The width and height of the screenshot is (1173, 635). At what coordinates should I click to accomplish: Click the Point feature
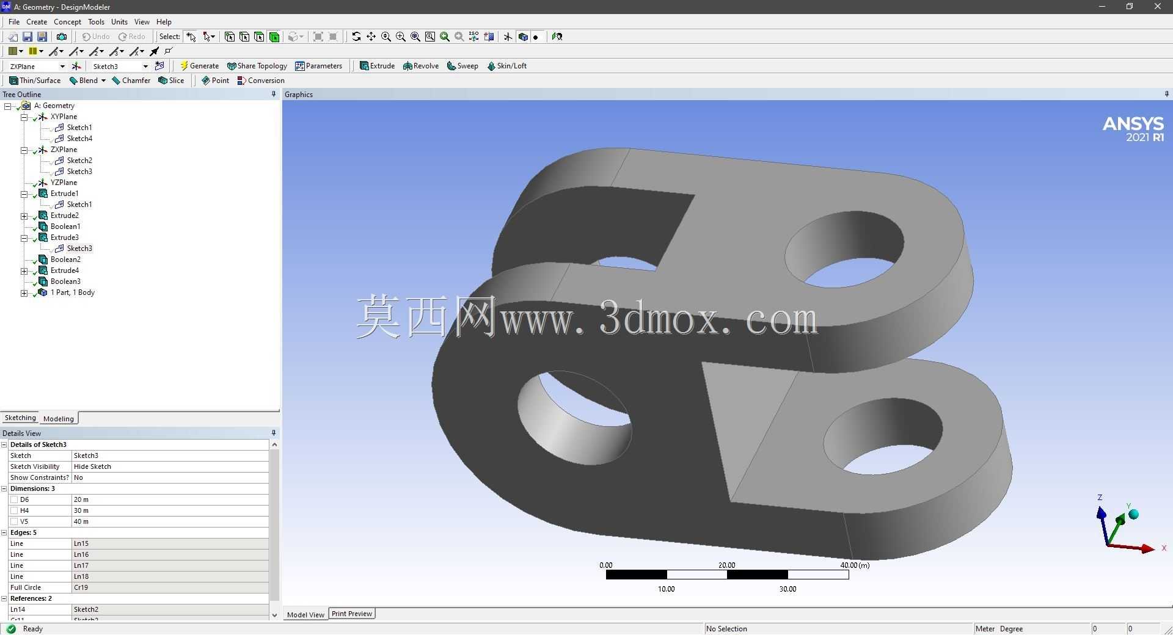(215, 81)
